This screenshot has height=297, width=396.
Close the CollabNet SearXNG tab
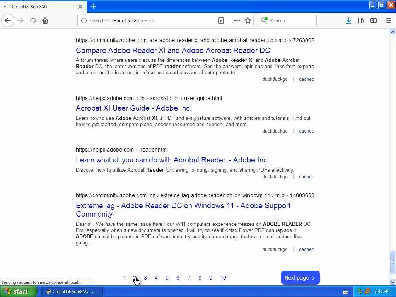point(80,7)
